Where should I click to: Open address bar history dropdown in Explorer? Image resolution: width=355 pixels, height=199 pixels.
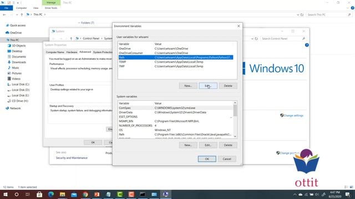[298, 15]
